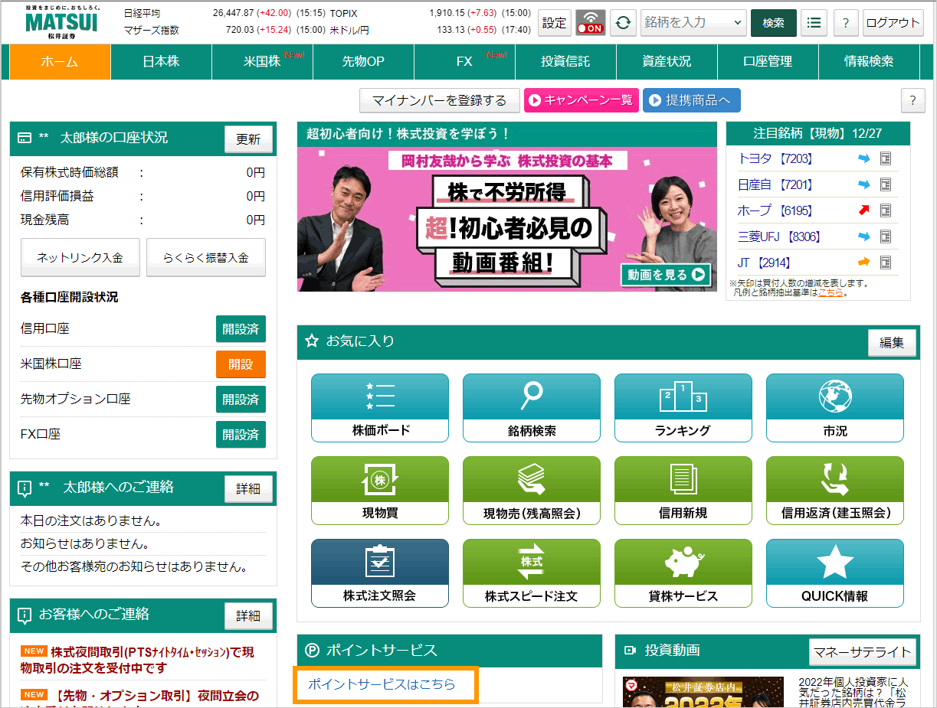Click 開設済 button for 信用口座
This screenshot has width=937, height=708.
coord(241,329)
